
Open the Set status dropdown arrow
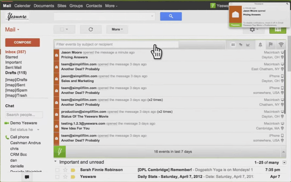pyautogui.click(x=38, y=130)
